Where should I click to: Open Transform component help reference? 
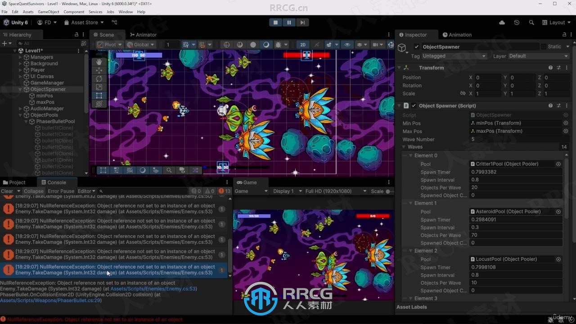[x=550, y=67]
